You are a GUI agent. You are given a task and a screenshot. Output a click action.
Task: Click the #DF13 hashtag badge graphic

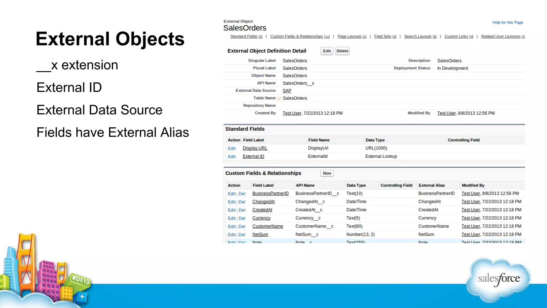coord(80,280)
